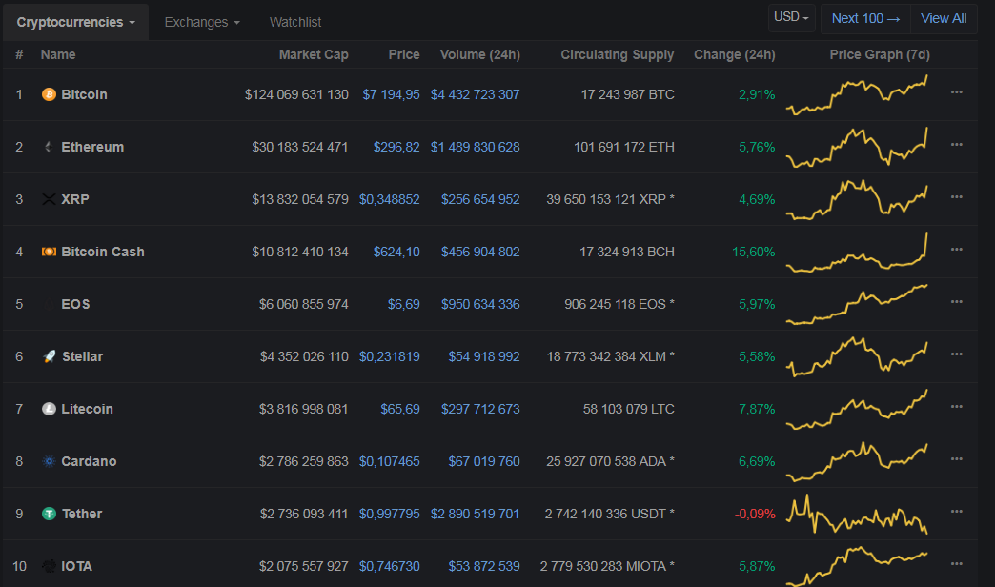
Task: Open the Tether name link
Action: pyautogui.click(x=82, y=514)
